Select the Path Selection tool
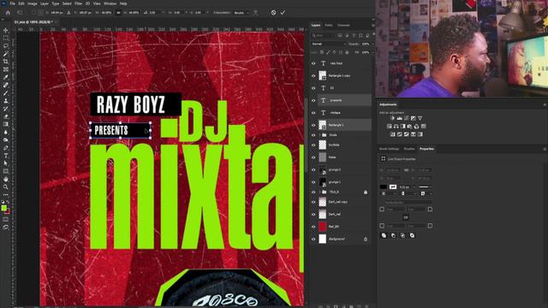Viewport: 548px width, 308px height. click(x=6, y=163)
